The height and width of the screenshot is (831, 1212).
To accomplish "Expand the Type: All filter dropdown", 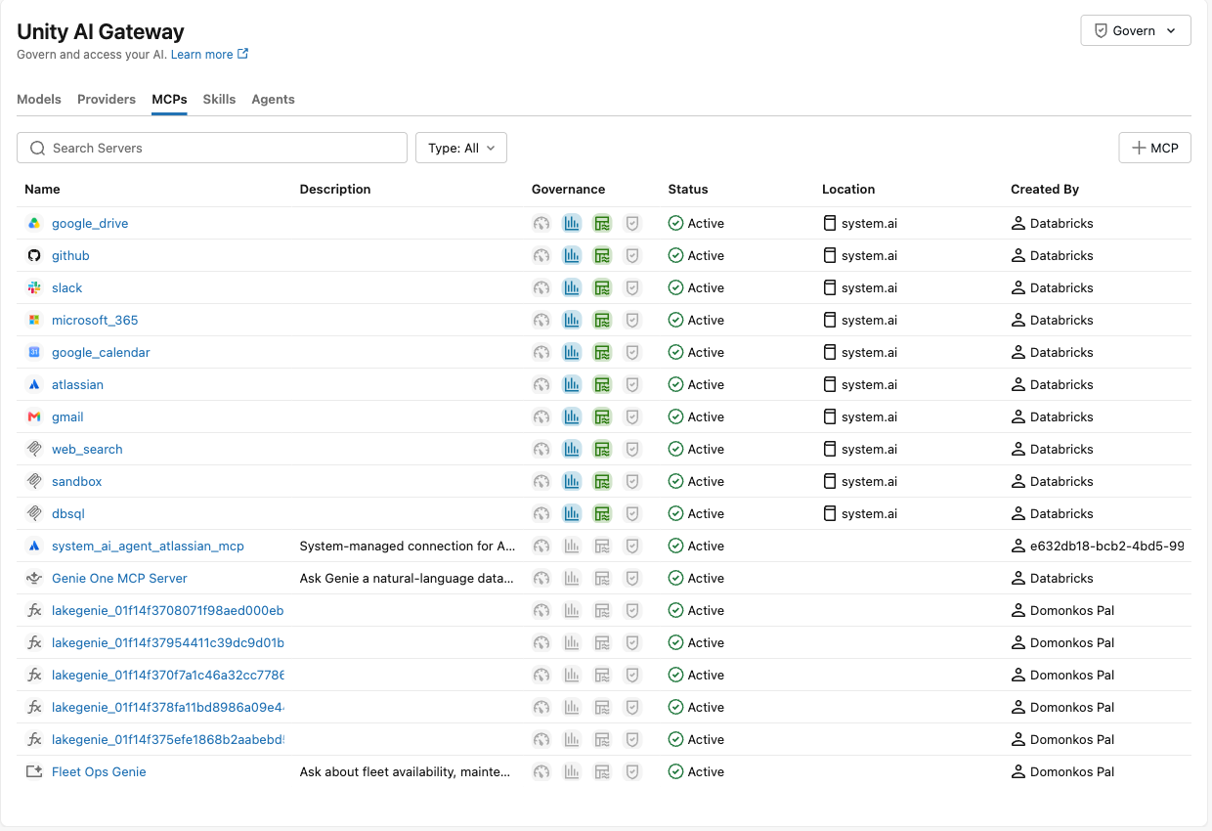I will (461, 148).
